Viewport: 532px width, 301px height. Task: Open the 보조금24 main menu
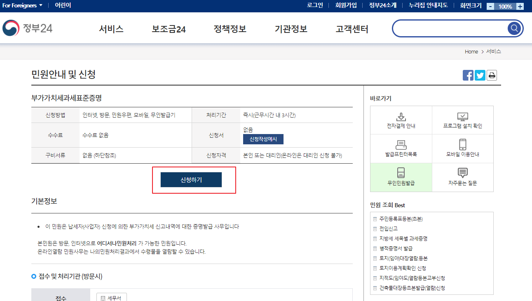[x=169, y=29]
